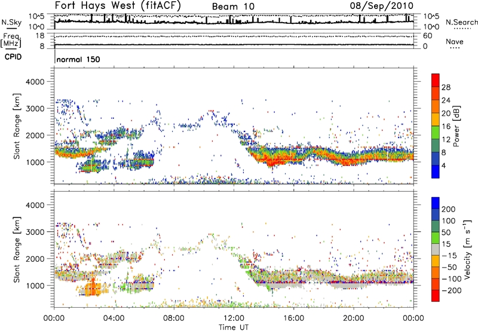Click "4000" on the power panel axis
Viewport: 478px width, 331px height.
35,82
